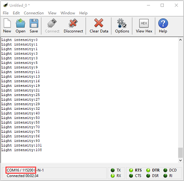Image resolution: width=184 pixels, height=181 pixels.
Task: Minimize the Untitled_0 window
Action: pyautogui.click(x=149, y=5)
